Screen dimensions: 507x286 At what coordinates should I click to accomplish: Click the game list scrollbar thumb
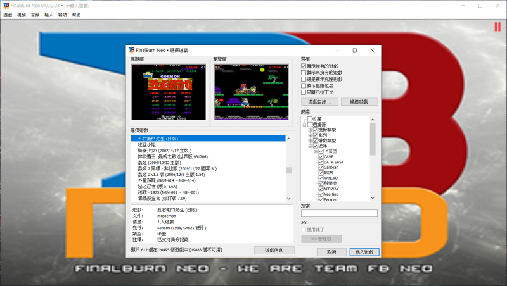(x=288, y=170)
